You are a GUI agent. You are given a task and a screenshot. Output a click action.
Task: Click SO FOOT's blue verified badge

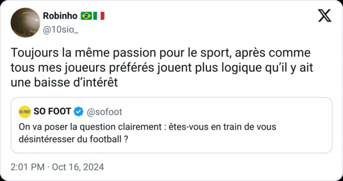tap(78, 112)
